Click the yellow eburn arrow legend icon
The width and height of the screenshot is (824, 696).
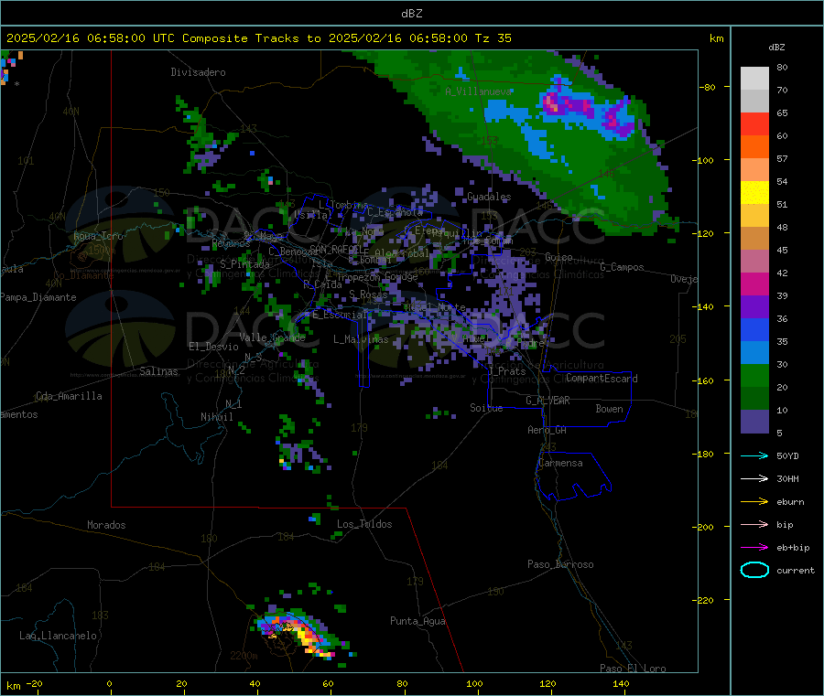754,502
